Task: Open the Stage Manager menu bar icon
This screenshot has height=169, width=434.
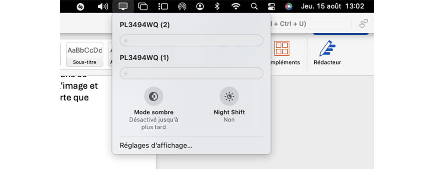Action: tap(143, 6)
